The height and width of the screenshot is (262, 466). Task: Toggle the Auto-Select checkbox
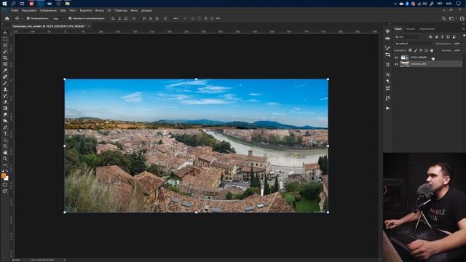click(28, 18)
